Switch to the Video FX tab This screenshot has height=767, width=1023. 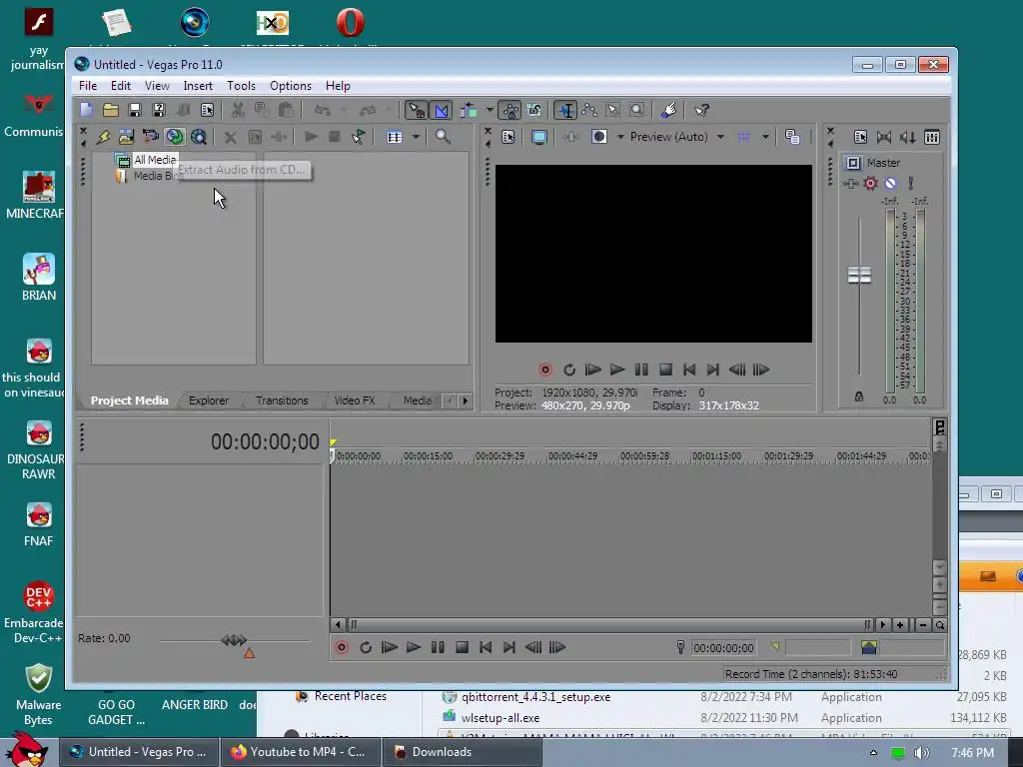[x=355, y=400]
